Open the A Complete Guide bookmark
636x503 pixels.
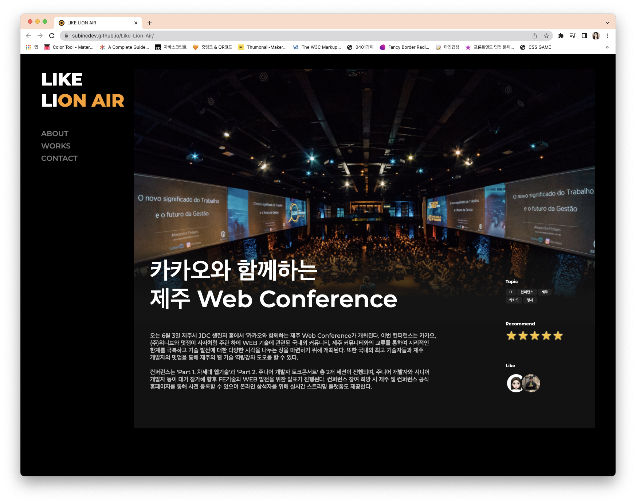point(124,47)
